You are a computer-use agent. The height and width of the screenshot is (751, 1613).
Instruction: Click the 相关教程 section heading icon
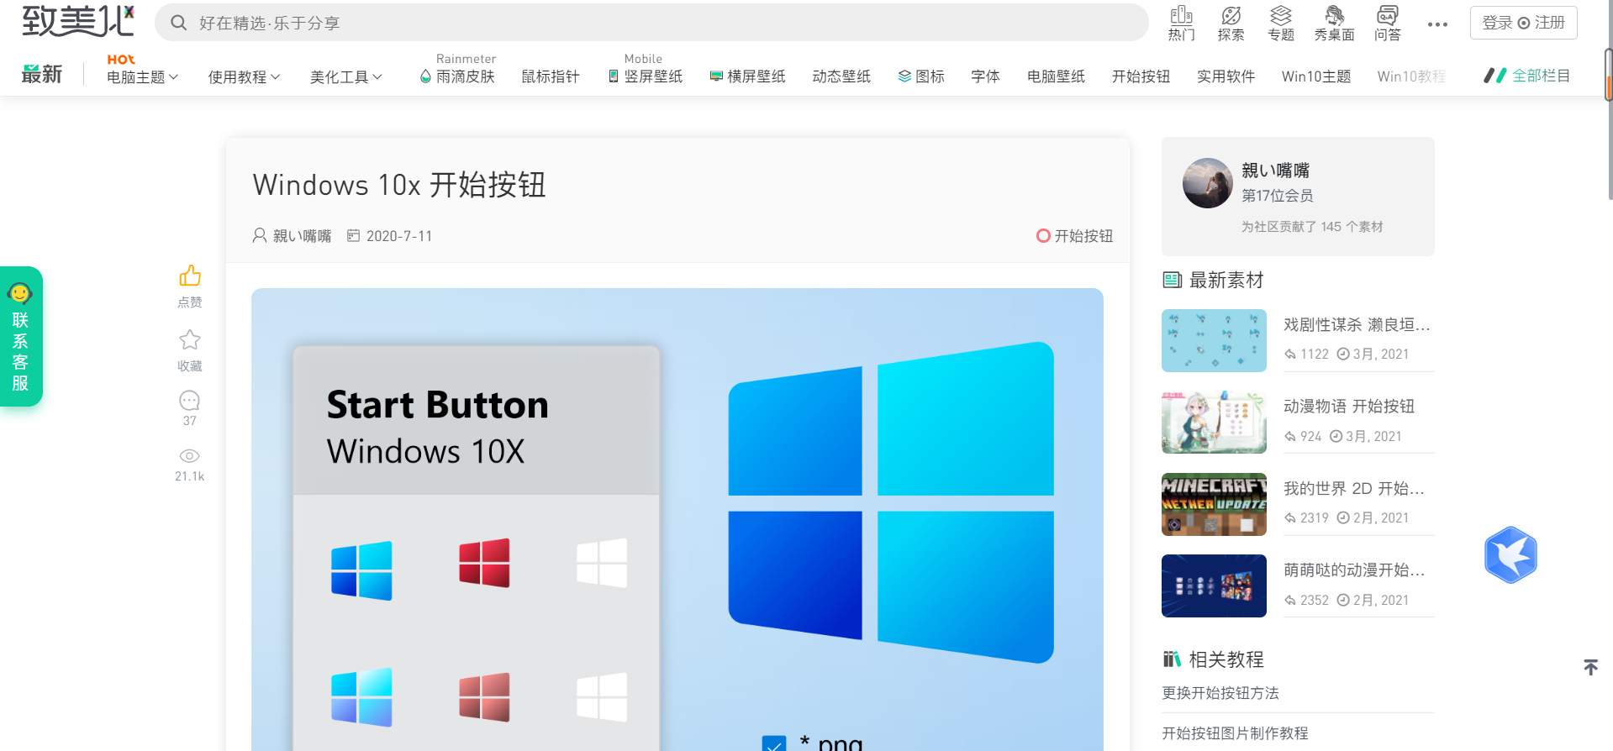(x=1172, y=659)
